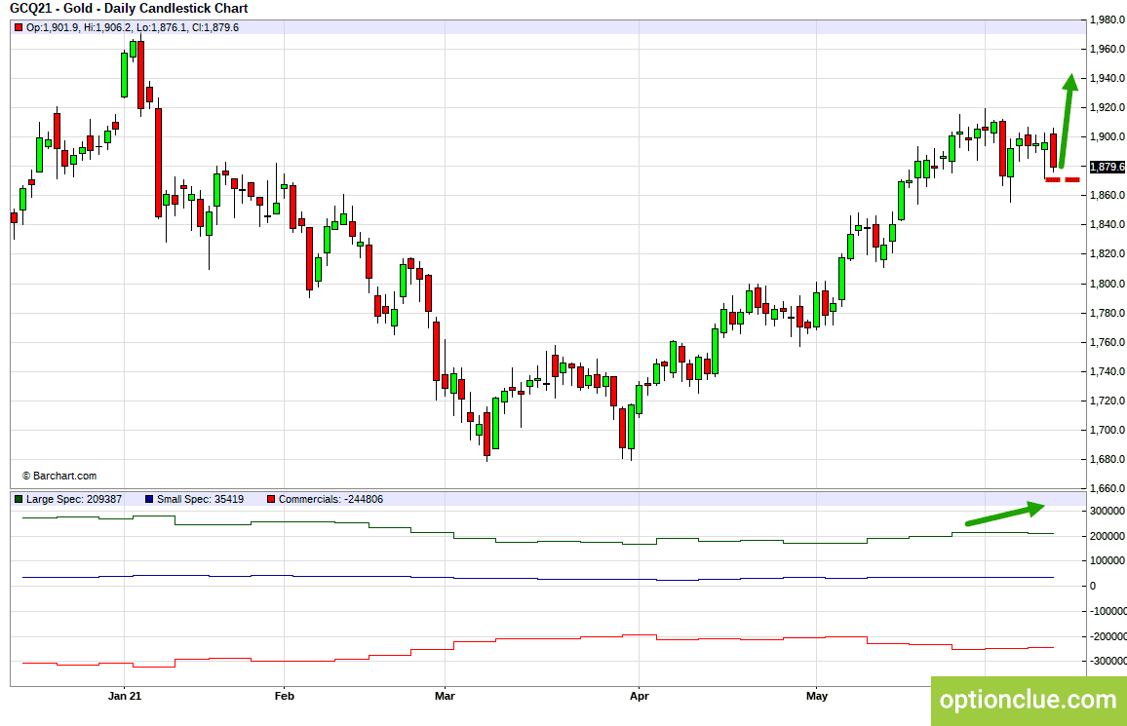
Task: Click the May date axis label
Action: (x=817, y=696)
